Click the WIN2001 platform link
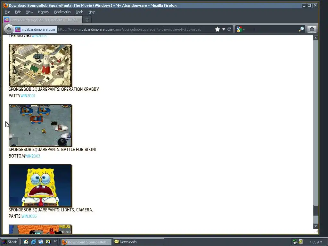328x246 pixels. [x=28, y=96]
